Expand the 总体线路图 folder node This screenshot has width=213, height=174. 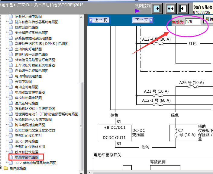tap(1, 168)
